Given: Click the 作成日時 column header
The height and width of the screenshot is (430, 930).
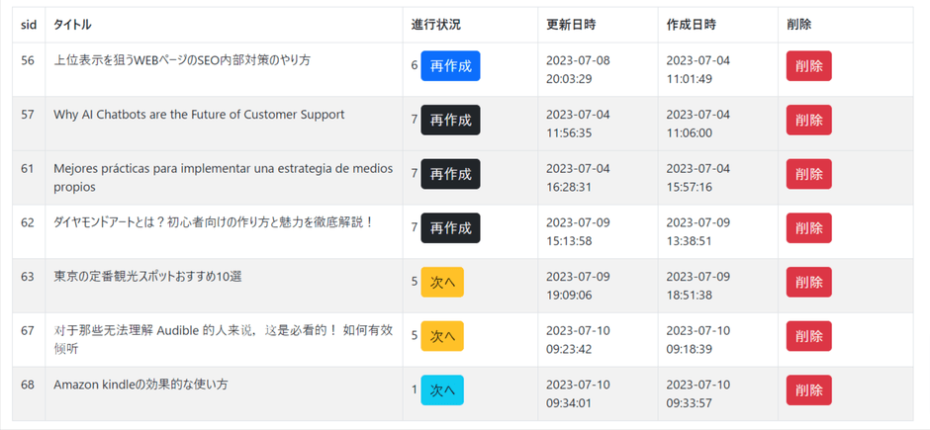Looking at the screenshot, I should pyautogui.click(x=692, y=25).
